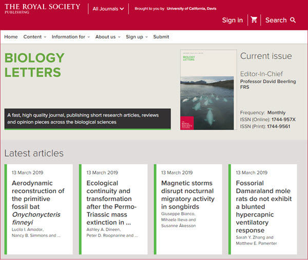The image size is (308, 260).
Task: Click the journal description banner text
Action: pyautogui.click(x=83, y=119)
